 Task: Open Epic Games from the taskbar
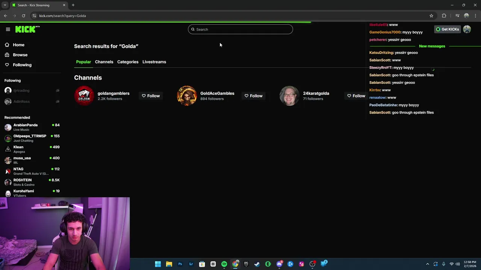(246, 264)
